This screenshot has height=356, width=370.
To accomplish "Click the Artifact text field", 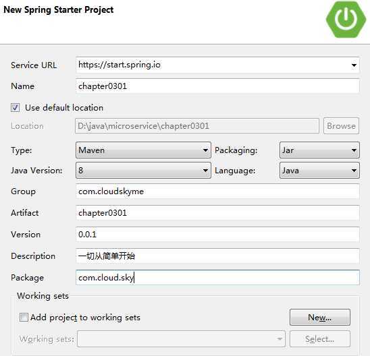I will [217, 213].
